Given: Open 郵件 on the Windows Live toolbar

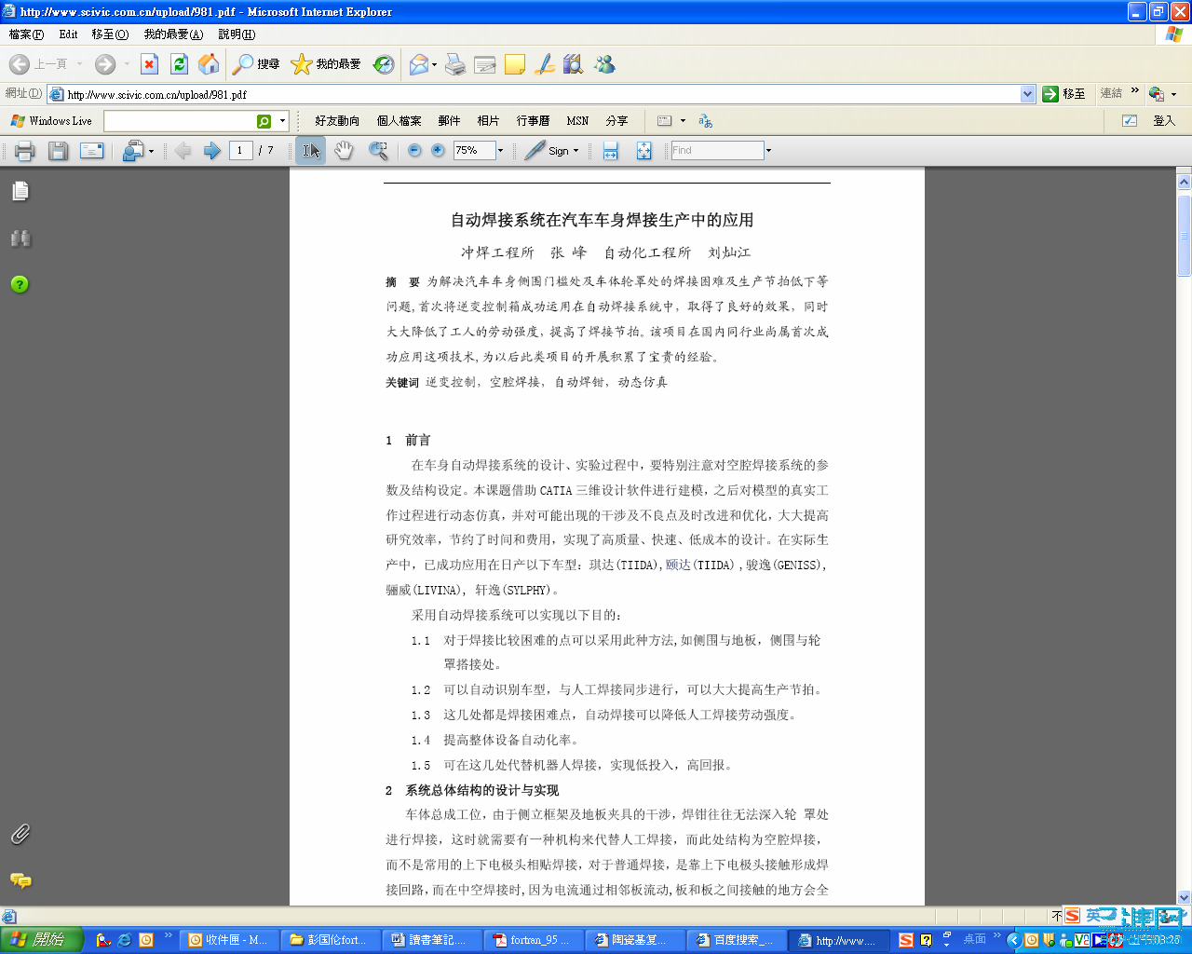Looking at the screenshot, I should point(449,121).
